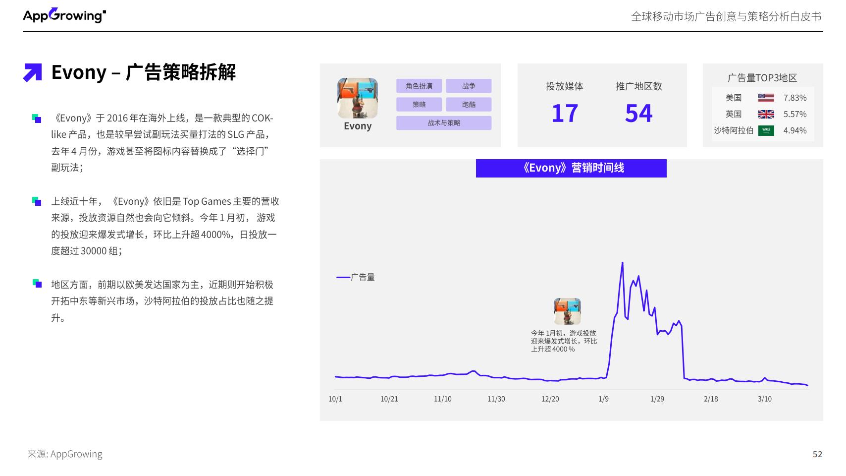The image size is (846, 476).
Task: Click the United Kingdom flag icon
Action: point(766,115)
